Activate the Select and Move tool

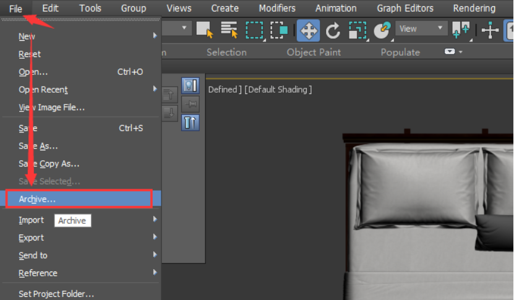308,29
